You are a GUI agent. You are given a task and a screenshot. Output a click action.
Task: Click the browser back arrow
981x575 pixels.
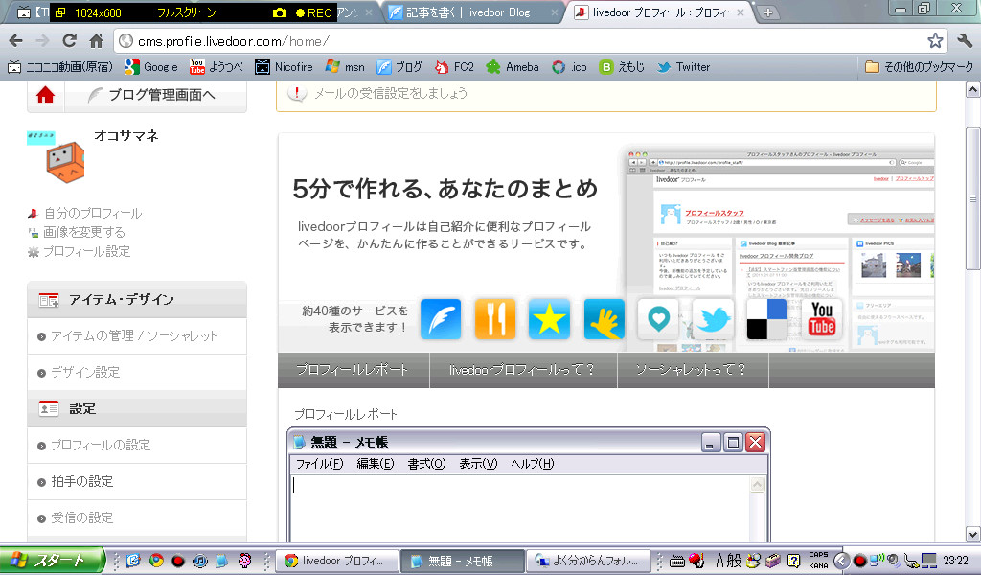(x=16, y=41)
